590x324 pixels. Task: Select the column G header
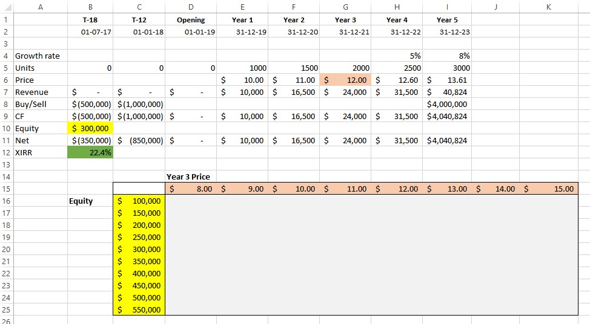pyautogui.click(x=345, y=7)
